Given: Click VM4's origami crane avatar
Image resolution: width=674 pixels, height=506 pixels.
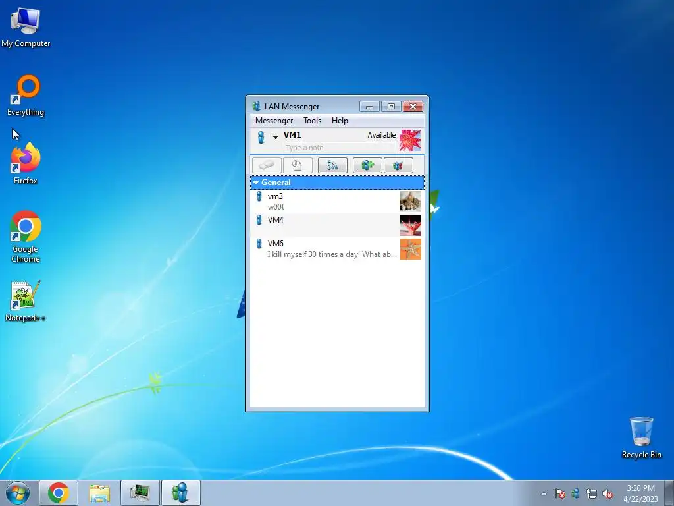Looking at the screenshot, I should pos(411,225).
